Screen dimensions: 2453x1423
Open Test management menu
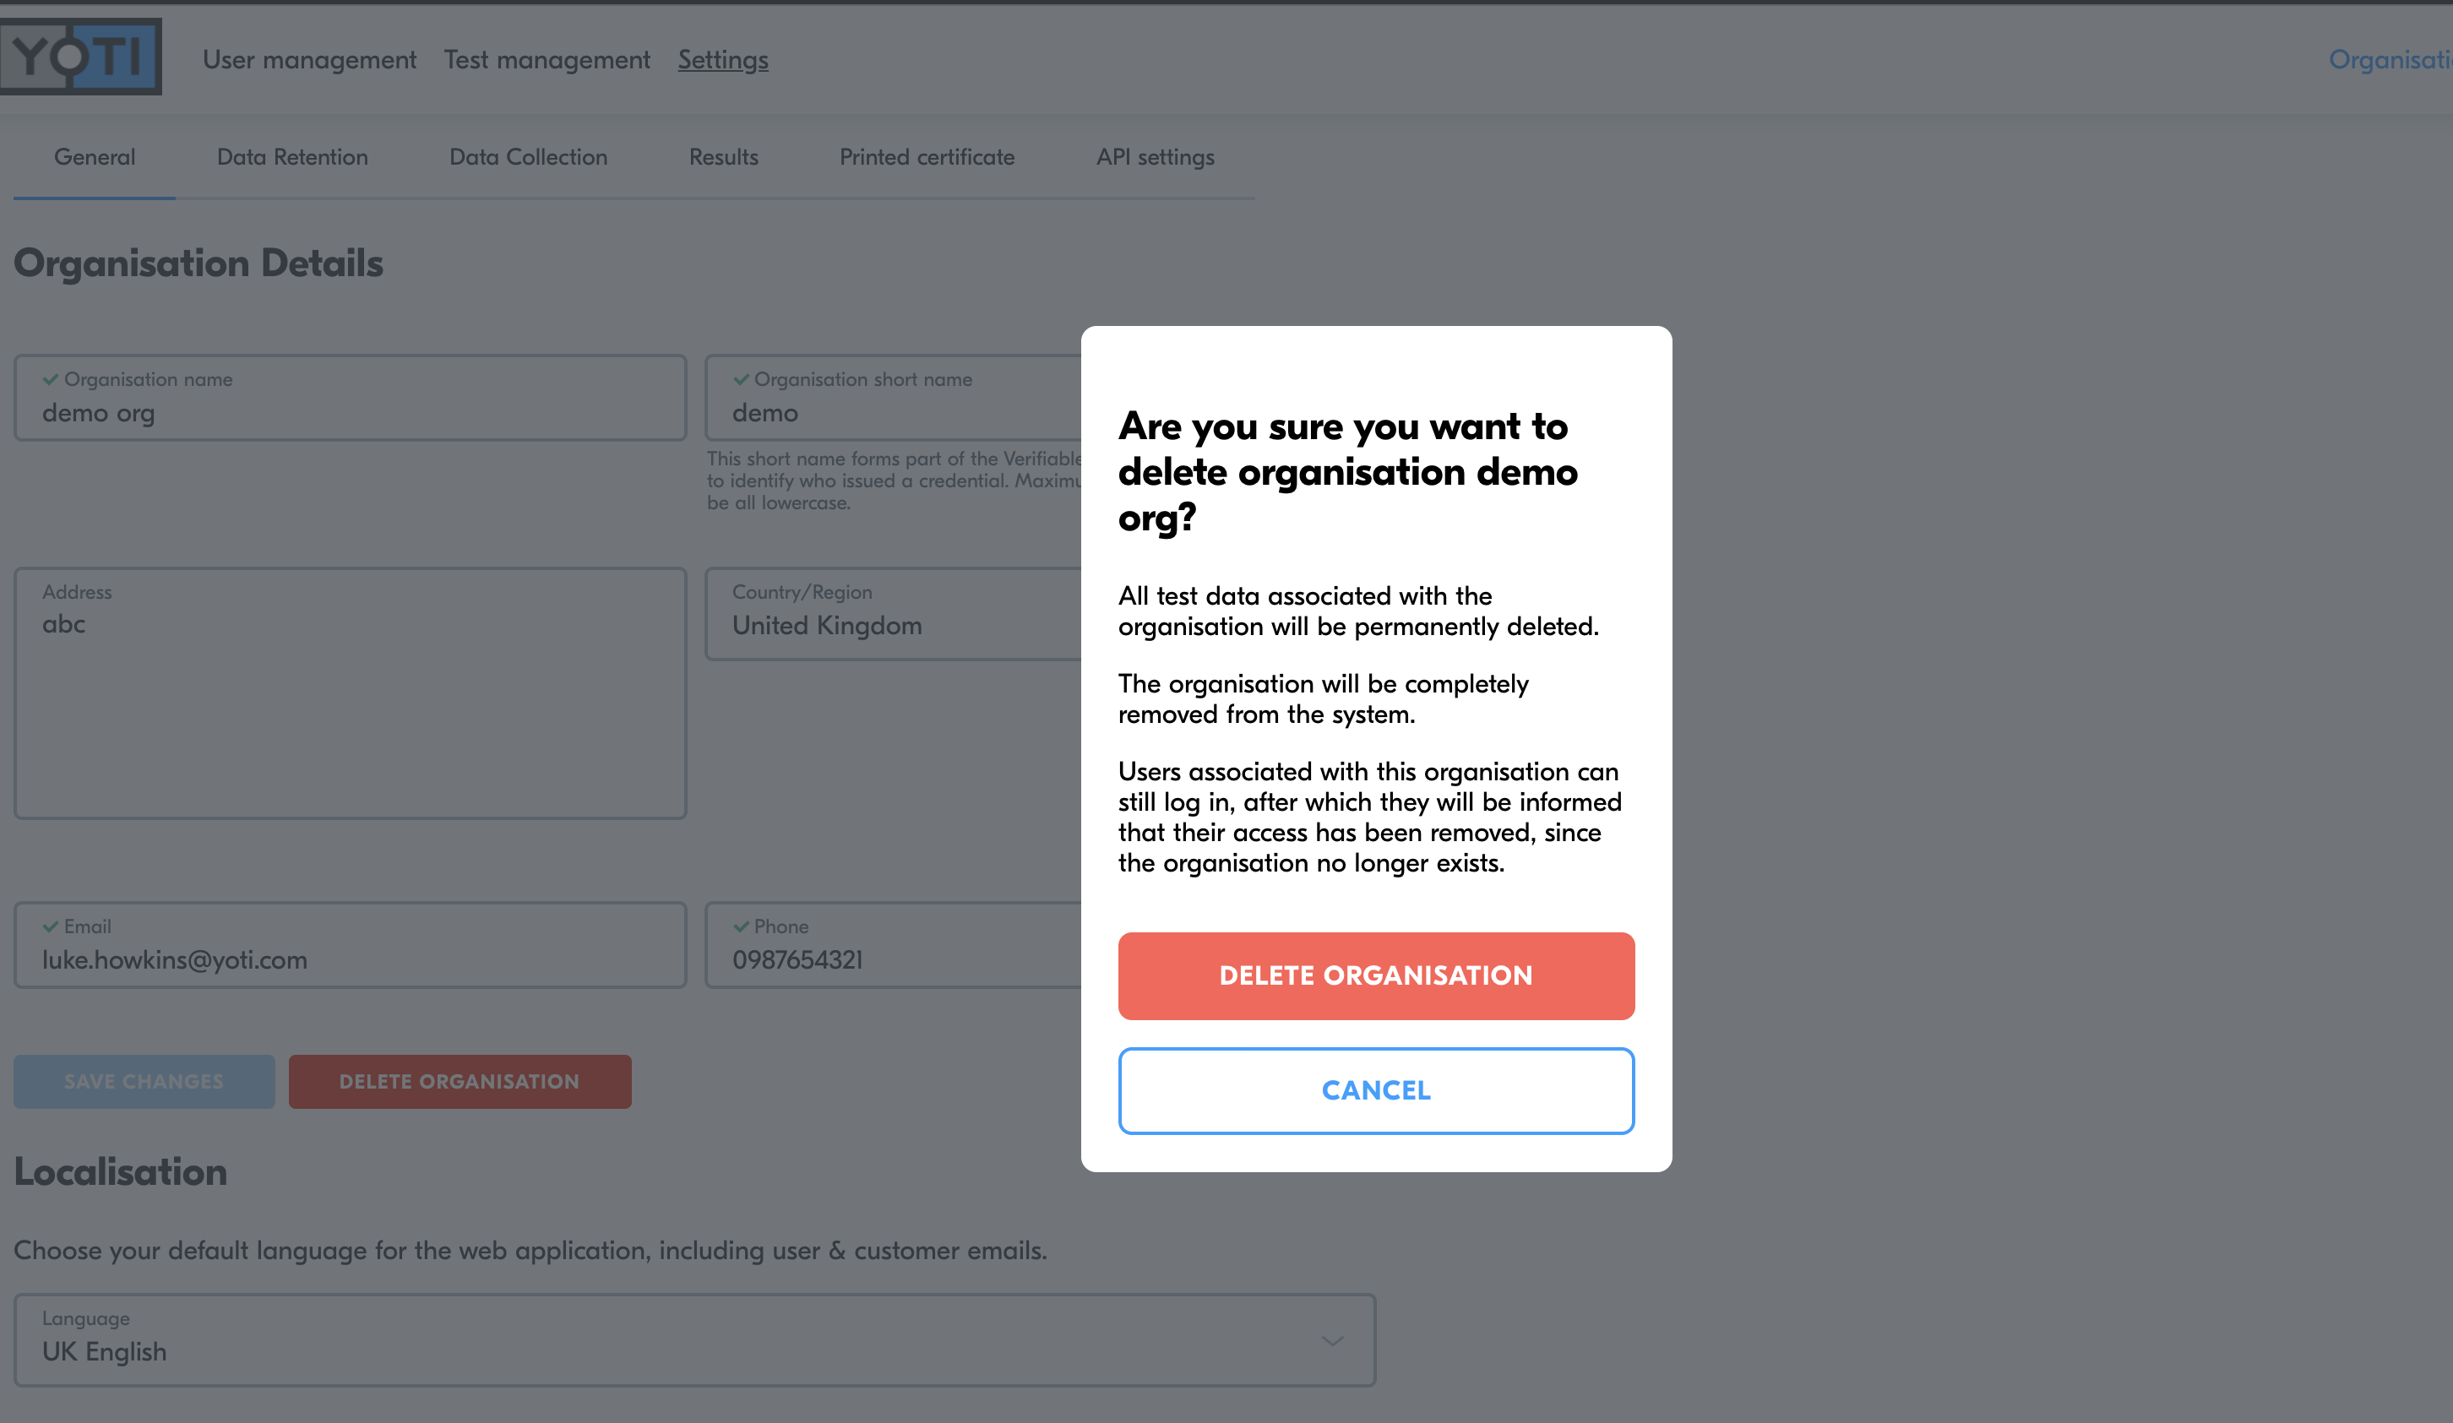(547, 59)
